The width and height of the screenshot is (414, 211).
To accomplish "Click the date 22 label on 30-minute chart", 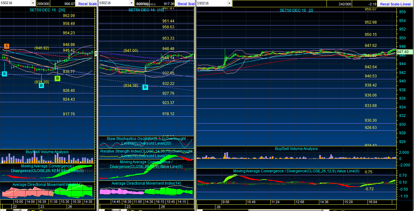I will click(x=15, y=207).
